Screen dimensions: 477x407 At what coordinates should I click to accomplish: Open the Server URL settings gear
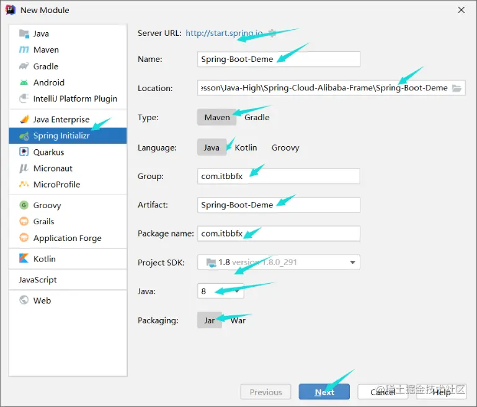[x=272, y=33]
